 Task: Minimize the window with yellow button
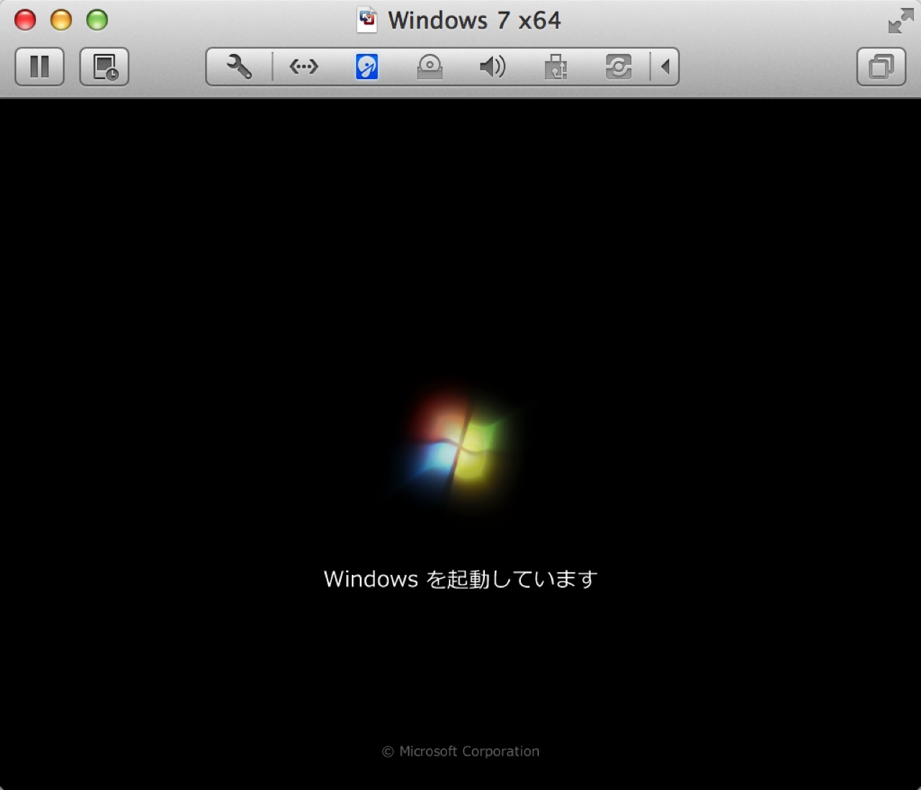click(61, 20)
